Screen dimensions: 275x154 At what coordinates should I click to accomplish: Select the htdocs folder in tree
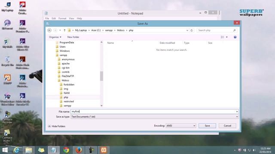(x=65, y=80)
